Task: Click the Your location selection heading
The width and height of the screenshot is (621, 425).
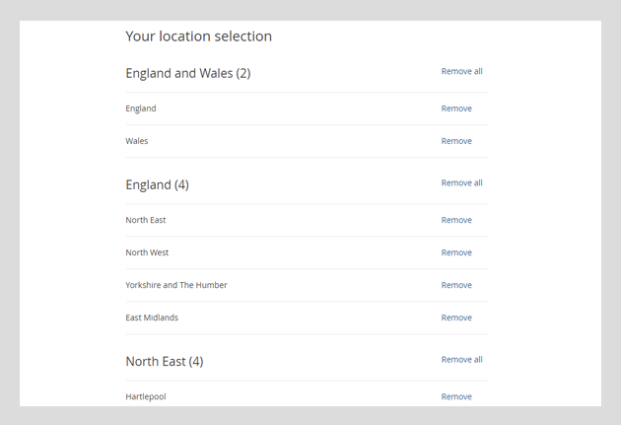Action: tap(199, 36)
